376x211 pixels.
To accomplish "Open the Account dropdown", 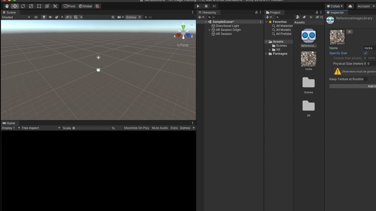I will pyautogui.click(x=366, y=6).
